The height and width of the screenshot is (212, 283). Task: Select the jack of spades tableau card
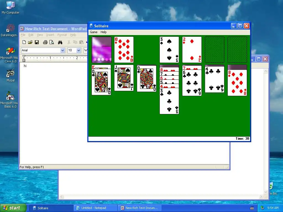pyautogui.click(x=124, y=78)
